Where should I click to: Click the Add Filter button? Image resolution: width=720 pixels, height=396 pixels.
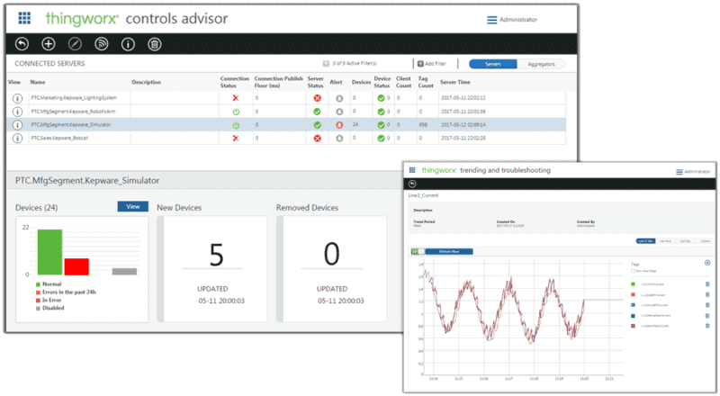coord(432,63)
